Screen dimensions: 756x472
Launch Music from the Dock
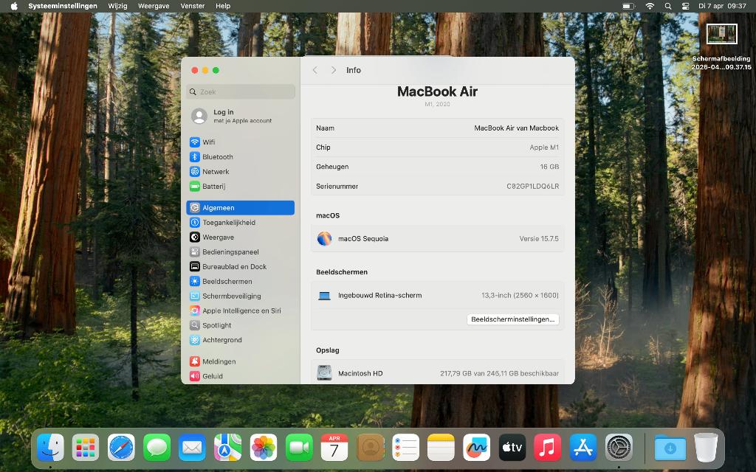click(548, 446)
